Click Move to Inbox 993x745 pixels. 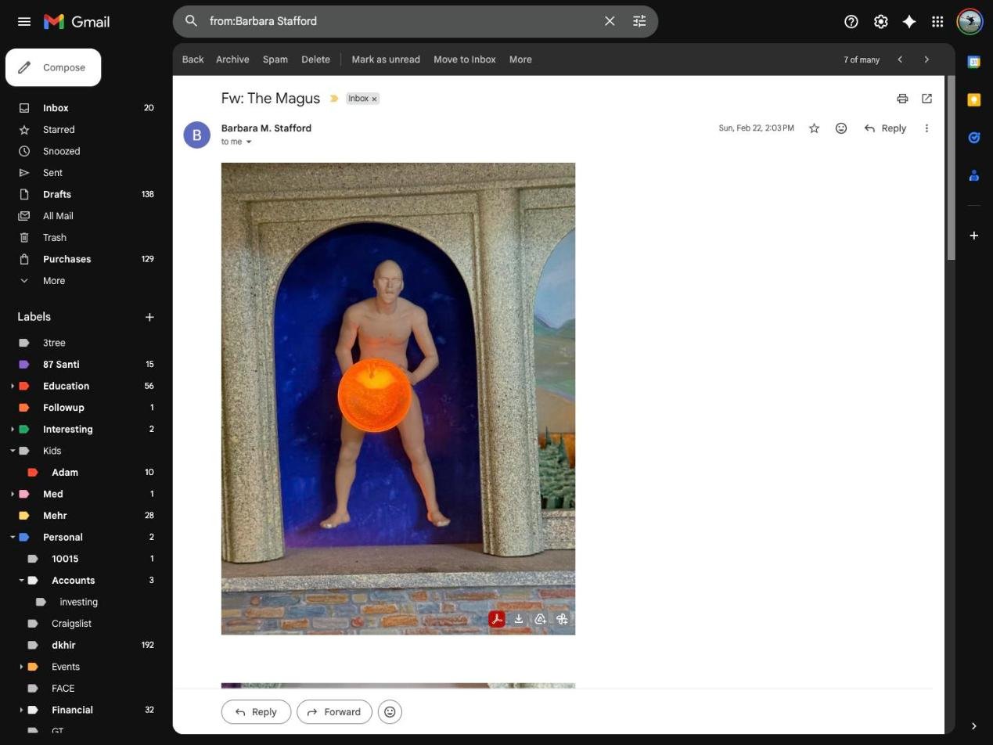tap(465, 59)
